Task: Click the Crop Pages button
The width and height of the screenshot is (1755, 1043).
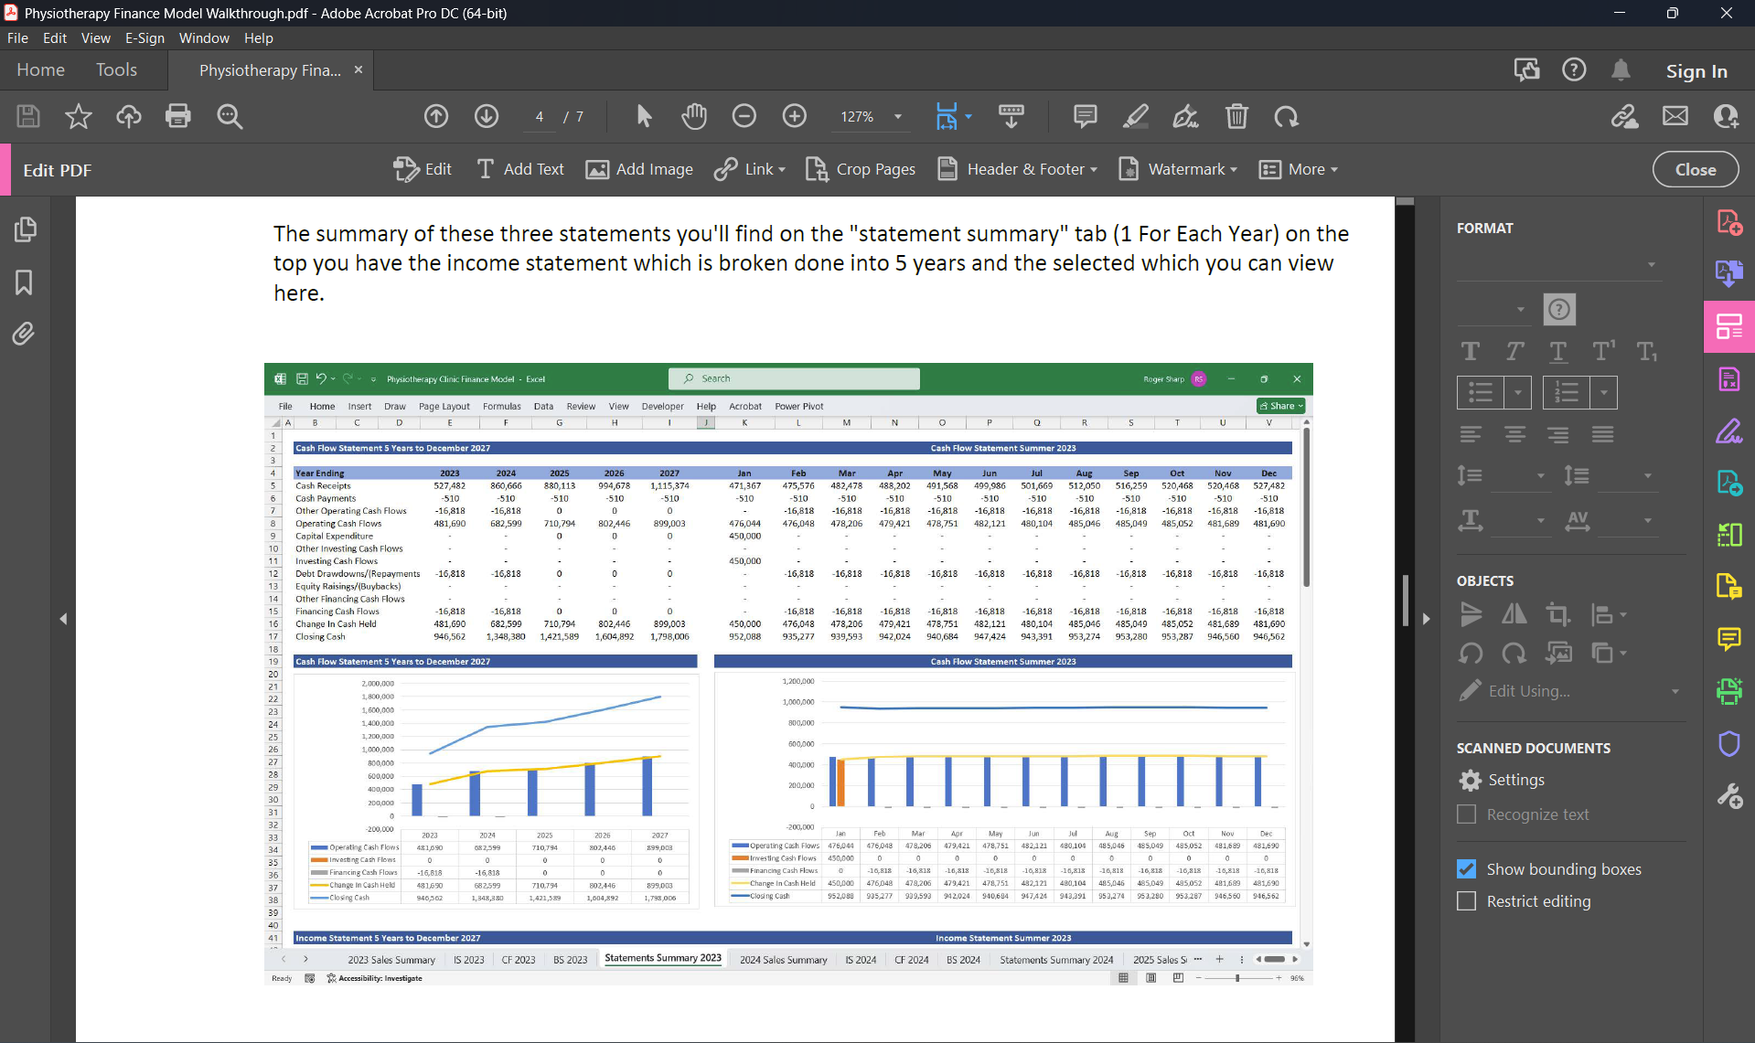Action: [x=860, y=169]
